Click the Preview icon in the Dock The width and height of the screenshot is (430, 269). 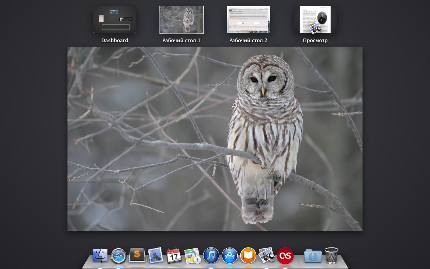(266, 256)
